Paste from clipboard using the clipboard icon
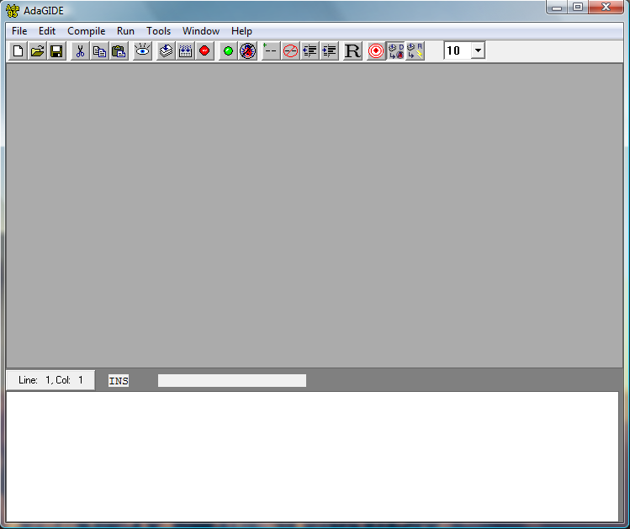630x529 pixels. [119, 51]
